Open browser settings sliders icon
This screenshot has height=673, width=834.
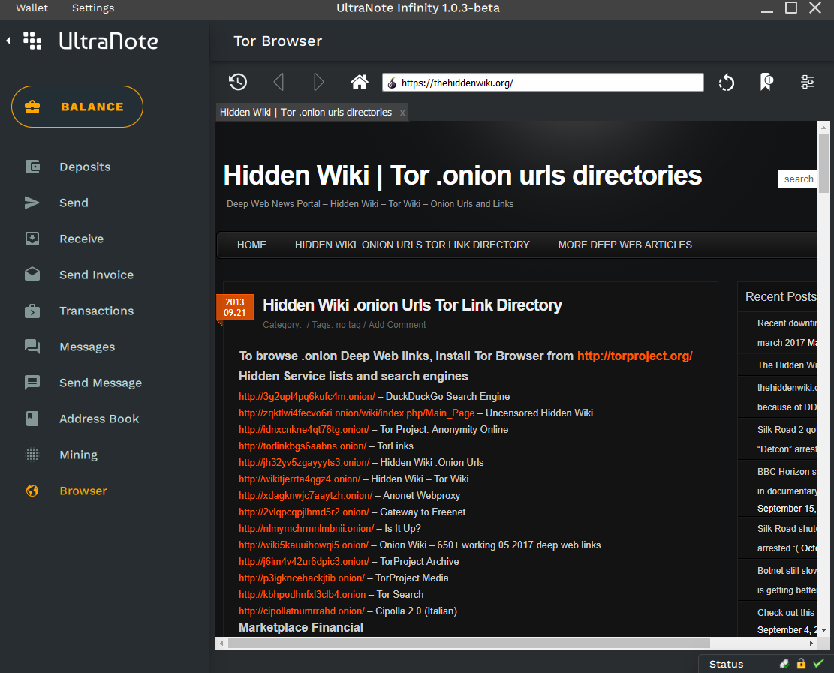coord(808,82)
